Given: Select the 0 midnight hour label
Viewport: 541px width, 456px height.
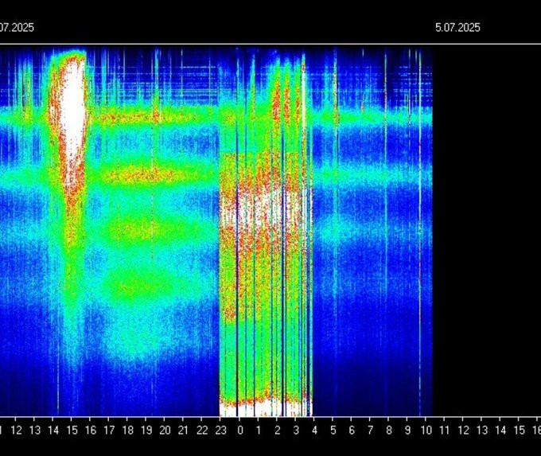Looking at the screenshot, I should 240,431.
